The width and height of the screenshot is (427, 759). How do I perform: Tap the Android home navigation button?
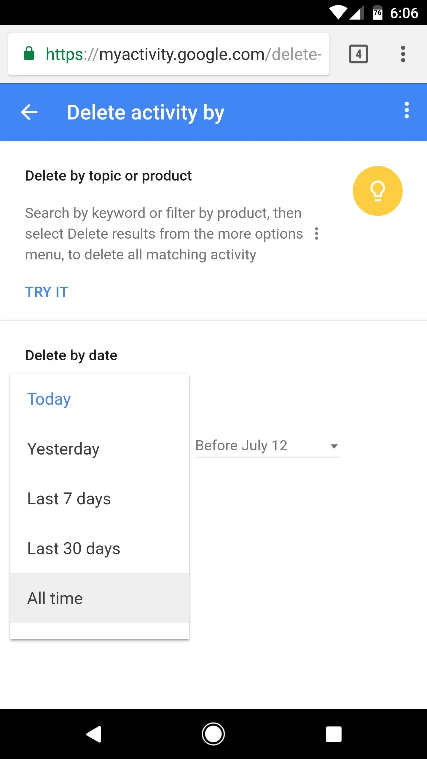point(213,734)
